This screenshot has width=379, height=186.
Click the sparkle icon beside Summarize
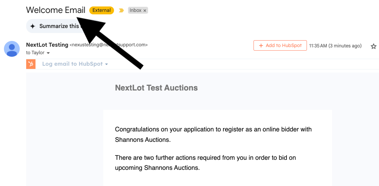tap(33, 26)
